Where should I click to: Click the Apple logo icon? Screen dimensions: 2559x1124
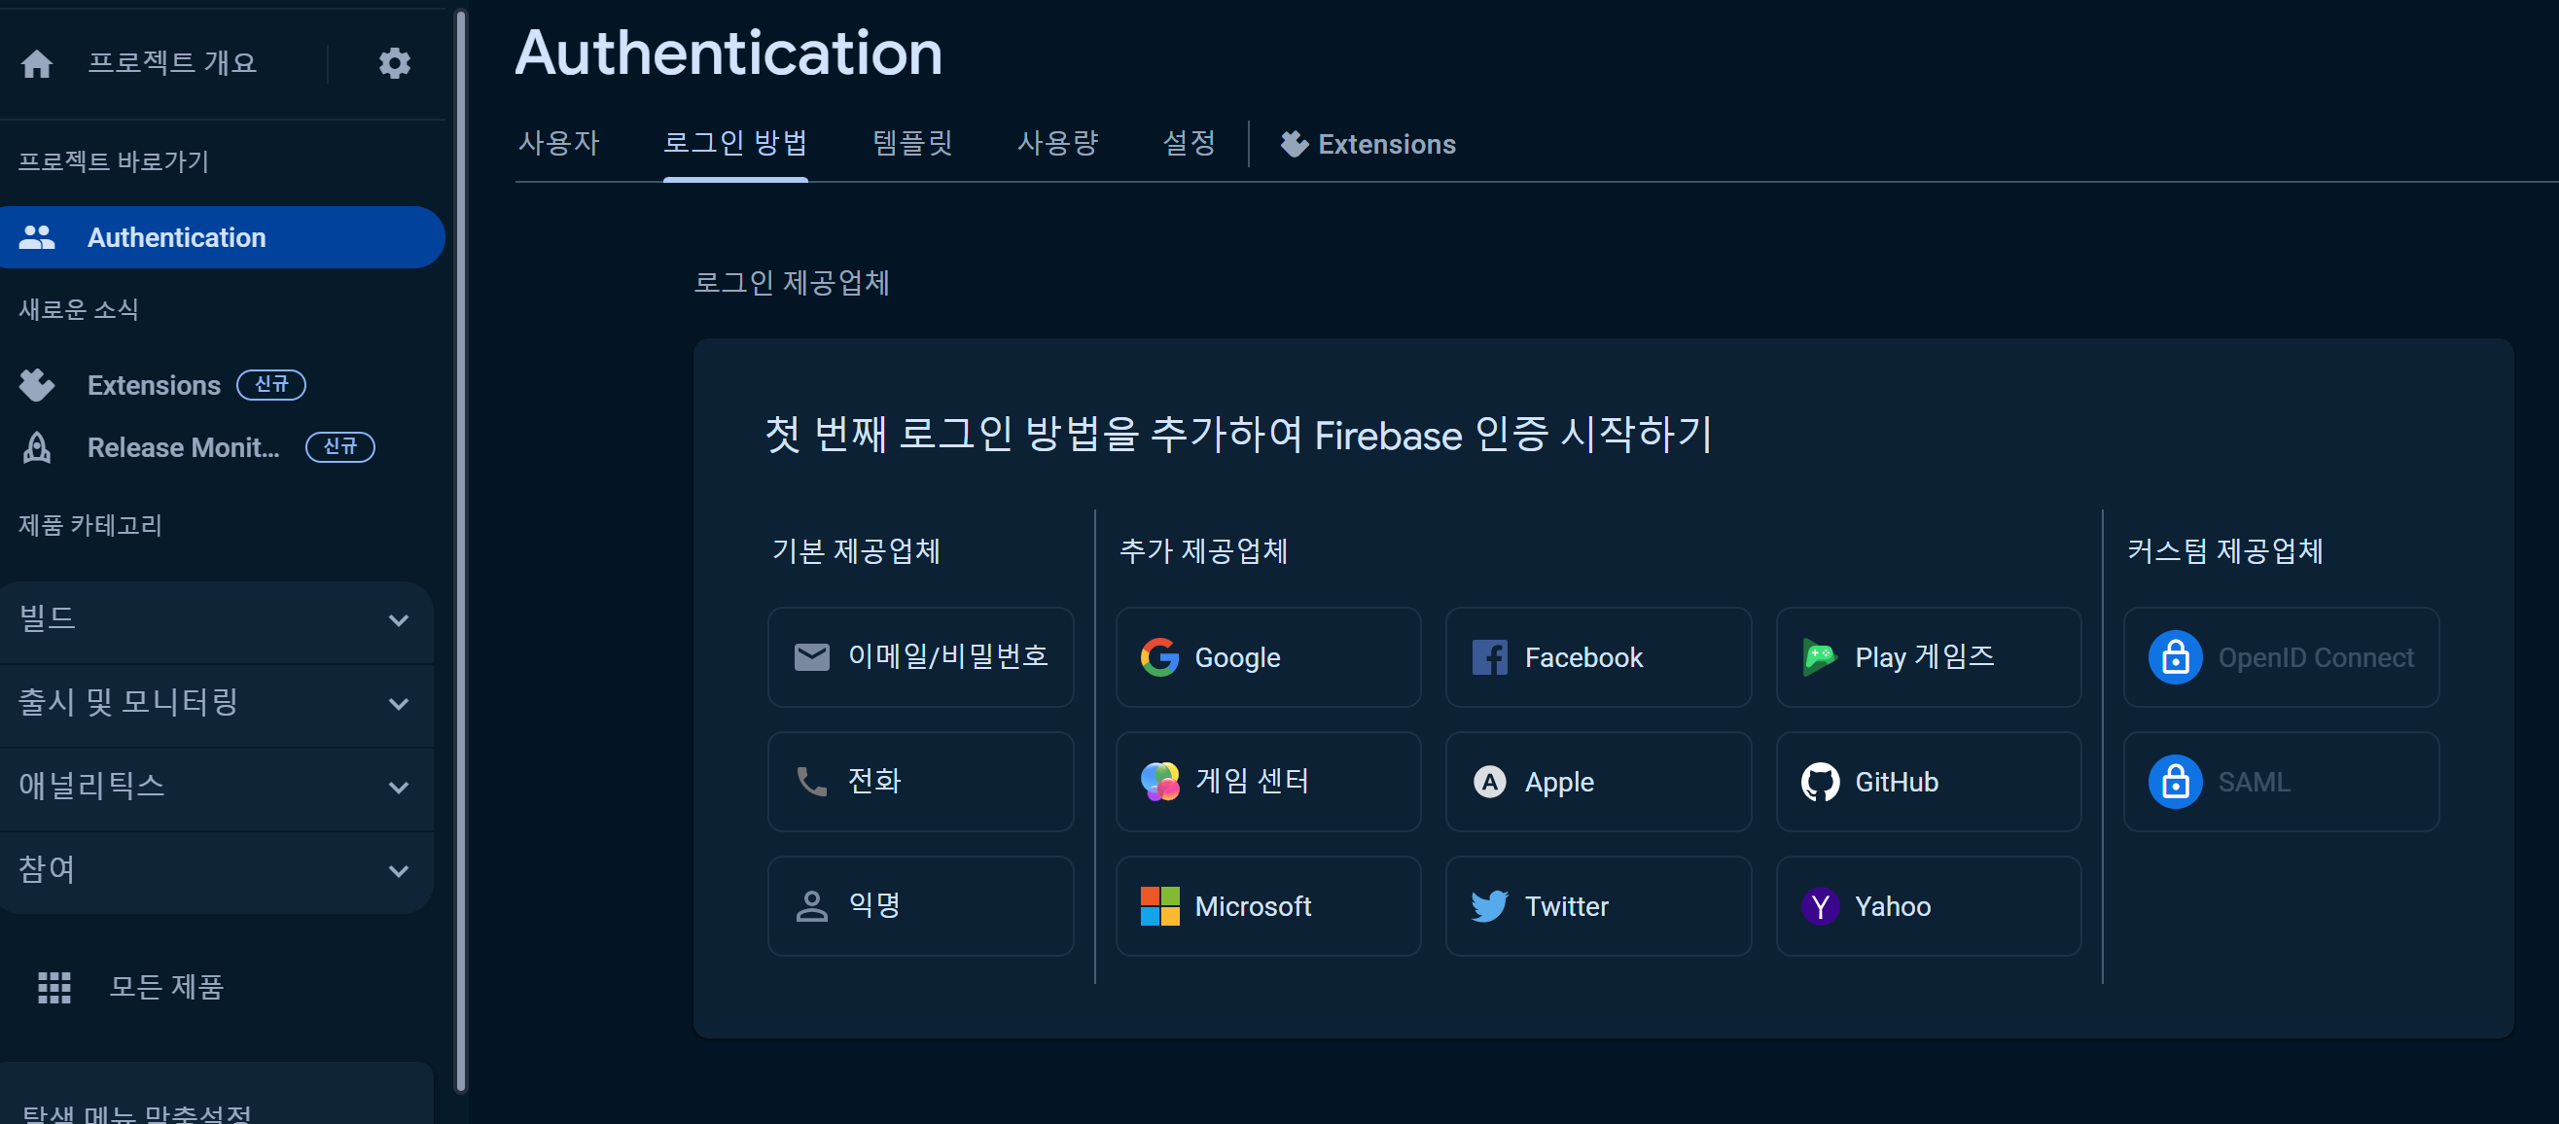click(1489, 783)
